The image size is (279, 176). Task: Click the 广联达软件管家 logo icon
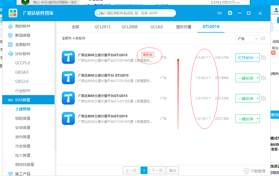pos(13,13)
